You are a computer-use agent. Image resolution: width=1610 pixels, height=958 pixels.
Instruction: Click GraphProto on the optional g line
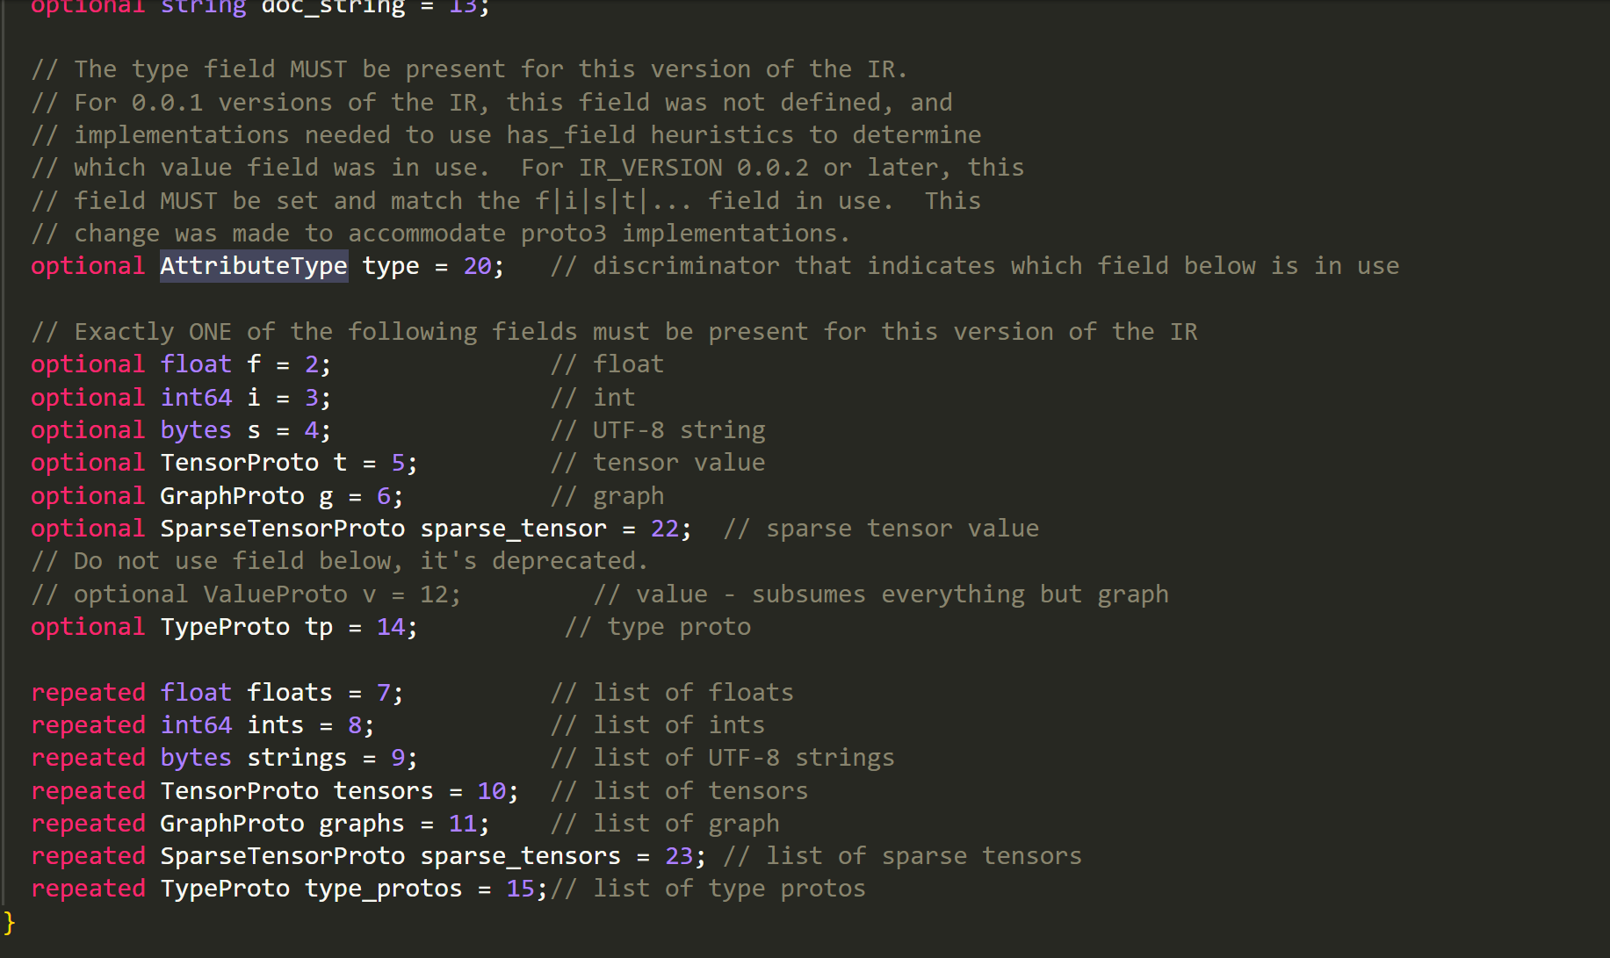(x=232, y=496)
